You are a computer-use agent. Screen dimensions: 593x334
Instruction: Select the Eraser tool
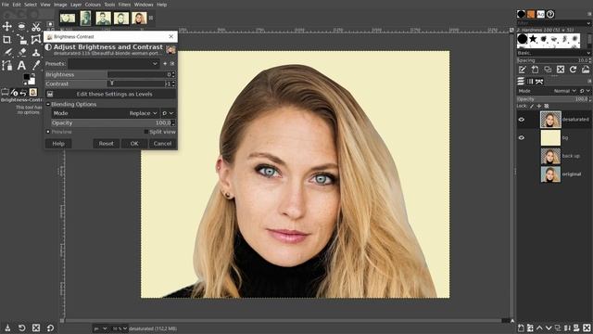21,52
